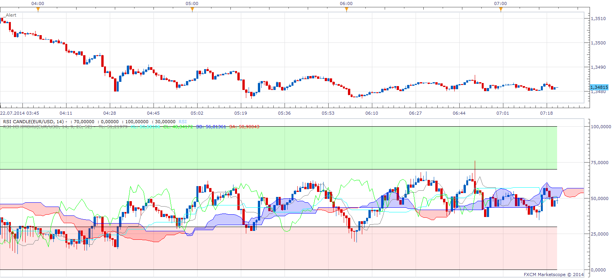Click the 07:01 time axis label
Viewport: 612px width, 278px height.
(503, 113)
